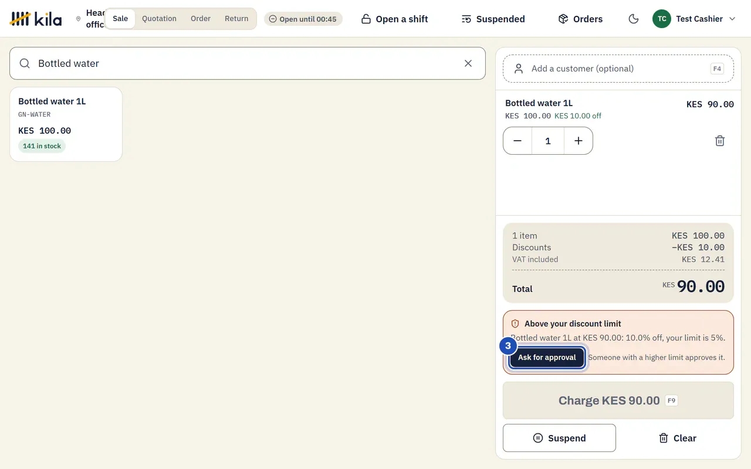Click the GN-WATER SKU text
The width and height of the screenshot is (751, 469).
pos(35,114)
